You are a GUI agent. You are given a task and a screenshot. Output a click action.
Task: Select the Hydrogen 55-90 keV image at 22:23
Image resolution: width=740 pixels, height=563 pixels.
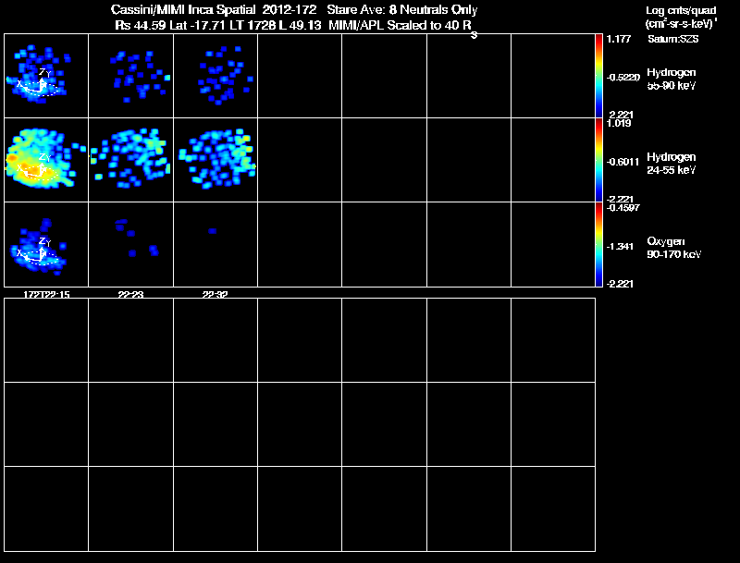(x=130, y=76)
